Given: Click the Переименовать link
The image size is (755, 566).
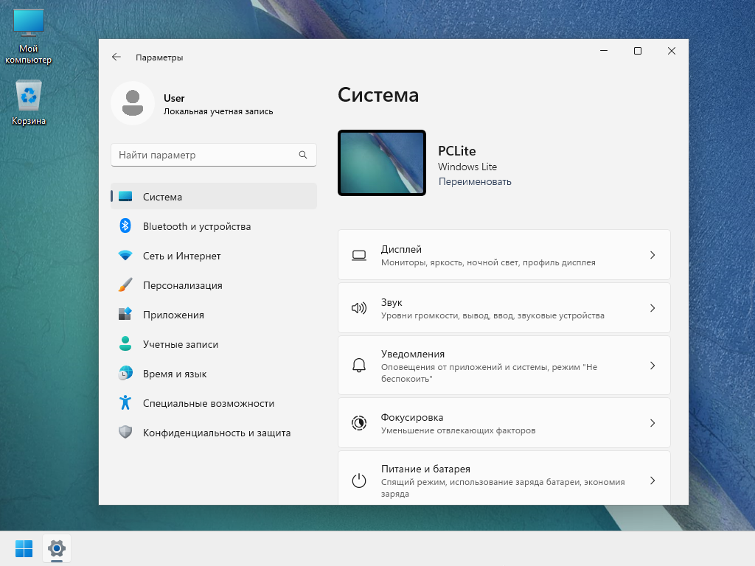Looking at the screenshot, I should pyautogui.click(x=475, y=181).
